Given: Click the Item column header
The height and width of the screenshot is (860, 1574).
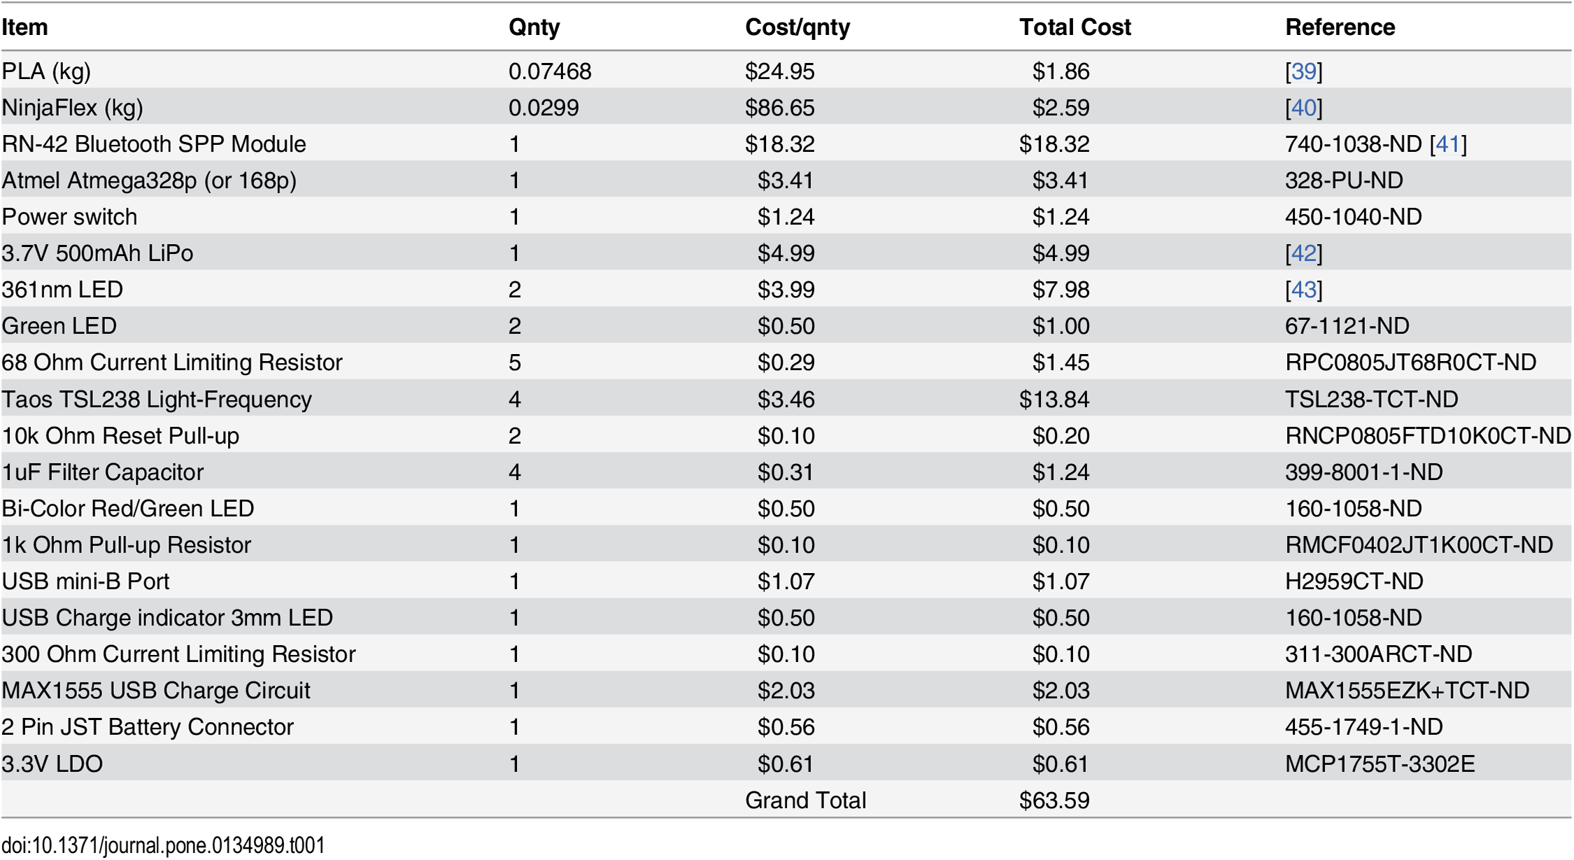Looking at the screenshot, I should click(25, 27).
